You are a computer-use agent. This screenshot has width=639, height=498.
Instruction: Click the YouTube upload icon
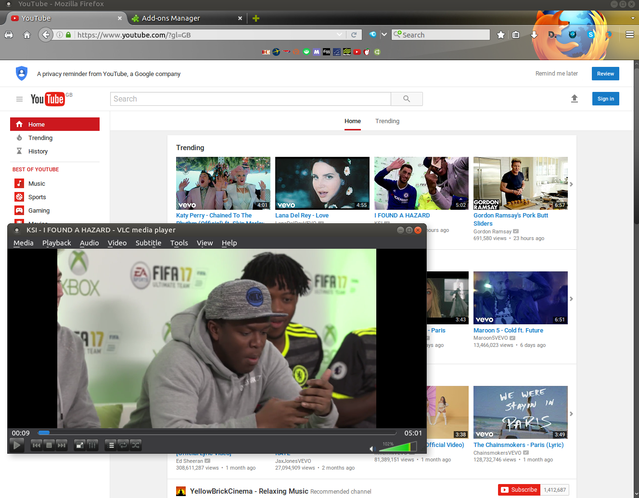[x=575, y=99]
